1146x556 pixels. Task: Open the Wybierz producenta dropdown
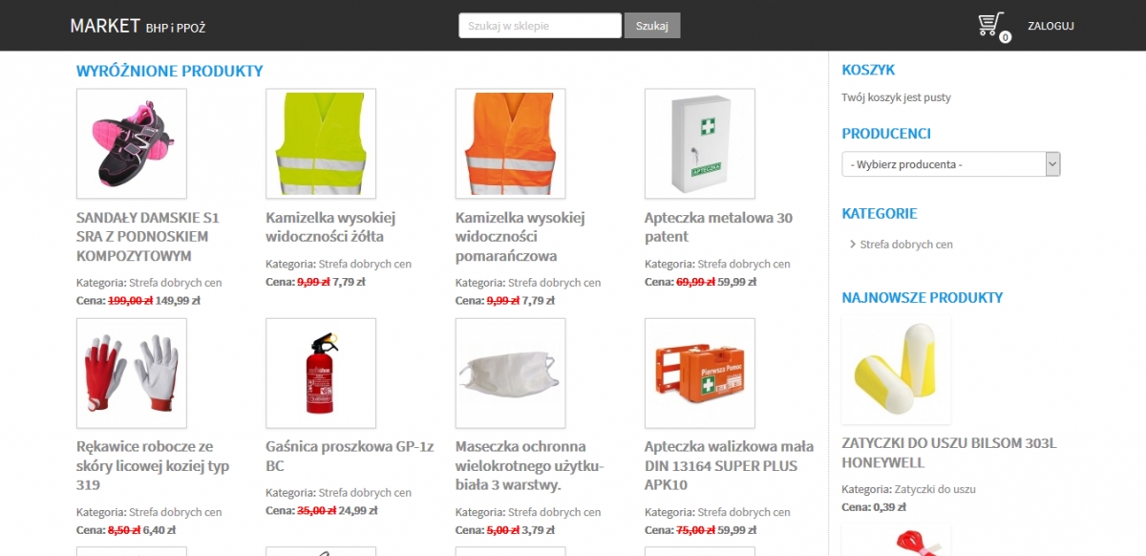pos(951,164)
